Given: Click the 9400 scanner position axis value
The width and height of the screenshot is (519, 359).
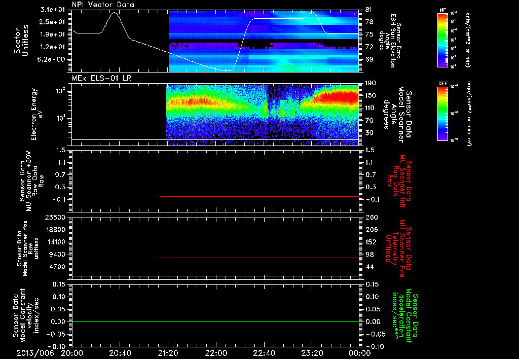Looking at the screenshot, I should pos(57,255).
